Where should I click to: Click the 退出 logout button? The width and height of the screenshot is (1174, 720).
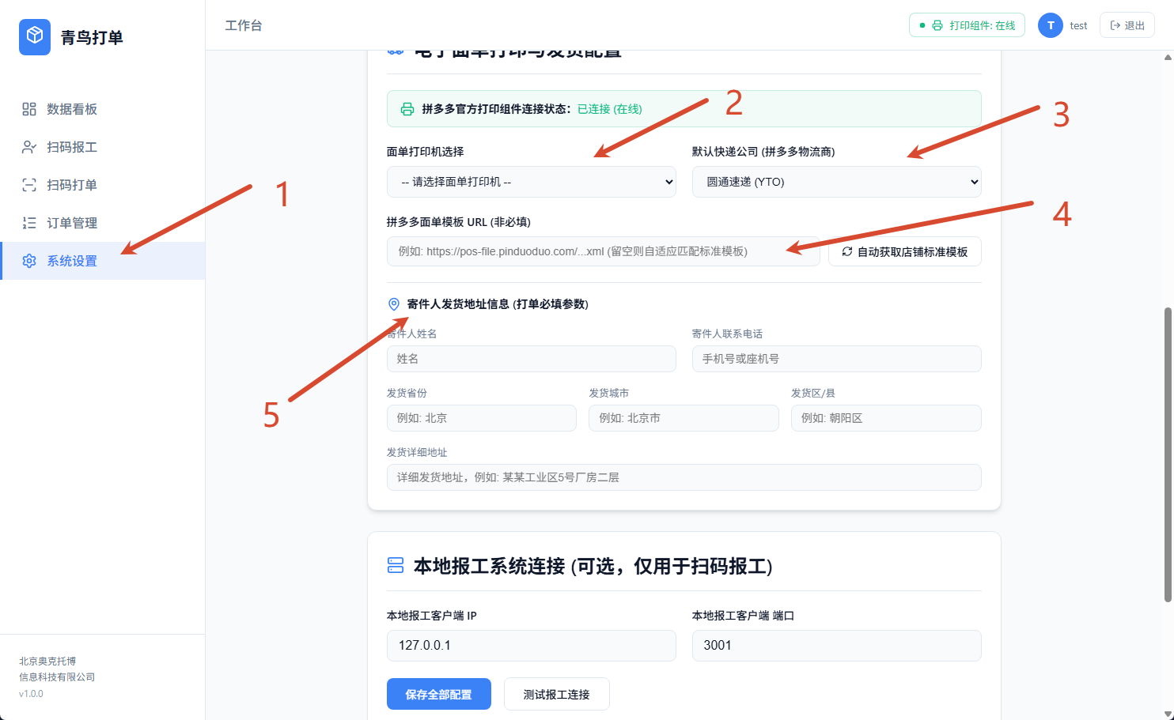1127,25
